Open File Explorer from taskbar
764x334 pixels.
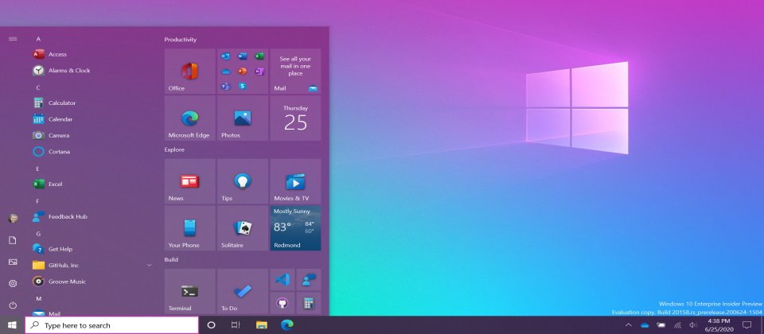coord(261,325)
